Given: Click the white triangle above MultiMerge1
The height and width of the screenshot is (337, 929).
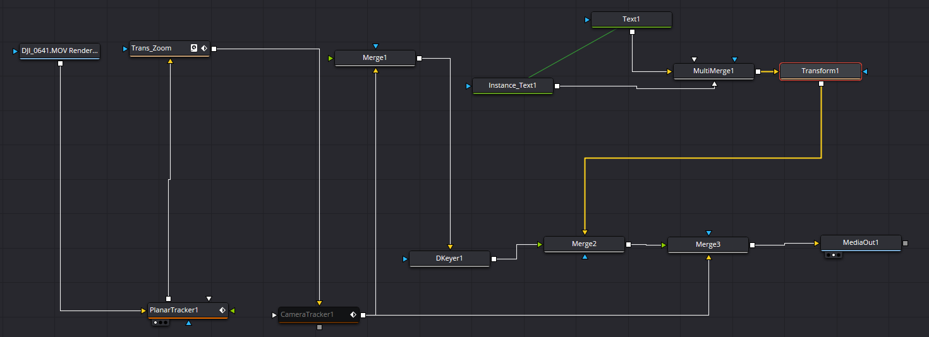Looking at the screenshot, I should [694, 60].
